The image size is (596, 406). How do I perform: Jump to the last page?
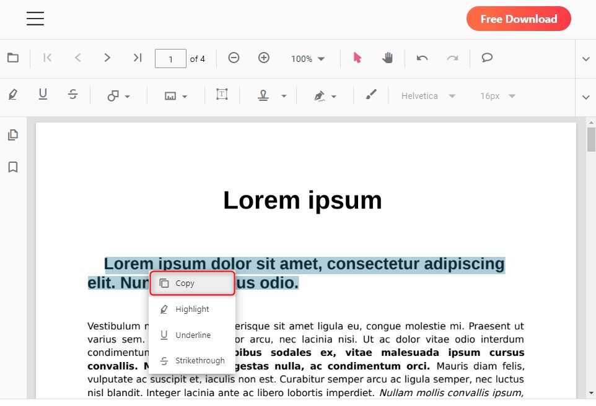[x=138, y=58]
